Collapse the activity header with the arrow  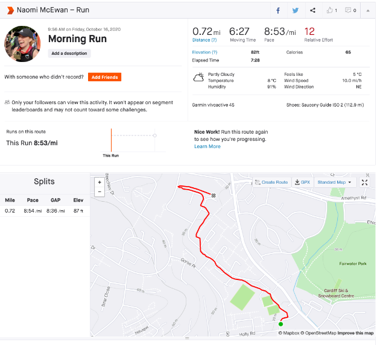point(367,10)
